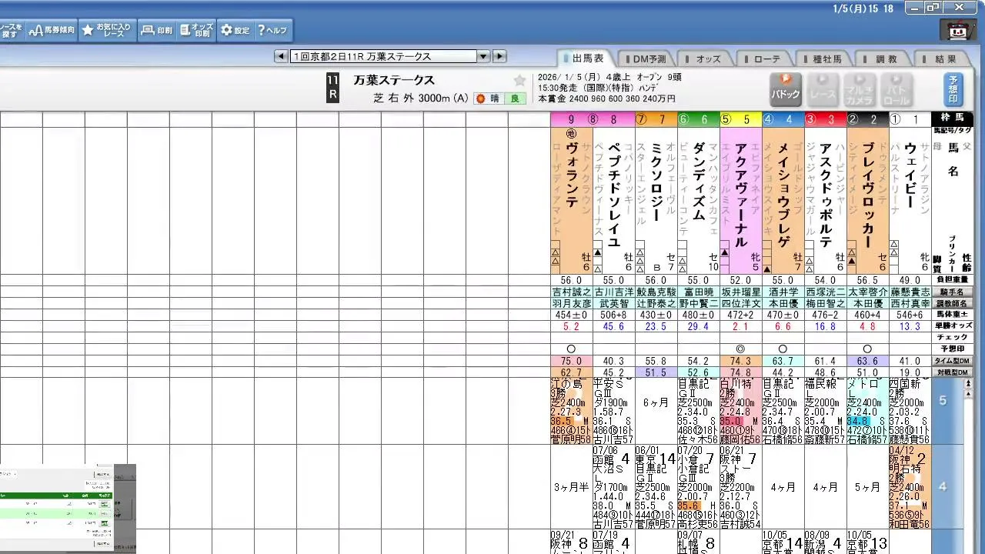Viewport: 985px width, 554px height.
Task: Select horse name ミクソロジー
Action: (656, 182)
